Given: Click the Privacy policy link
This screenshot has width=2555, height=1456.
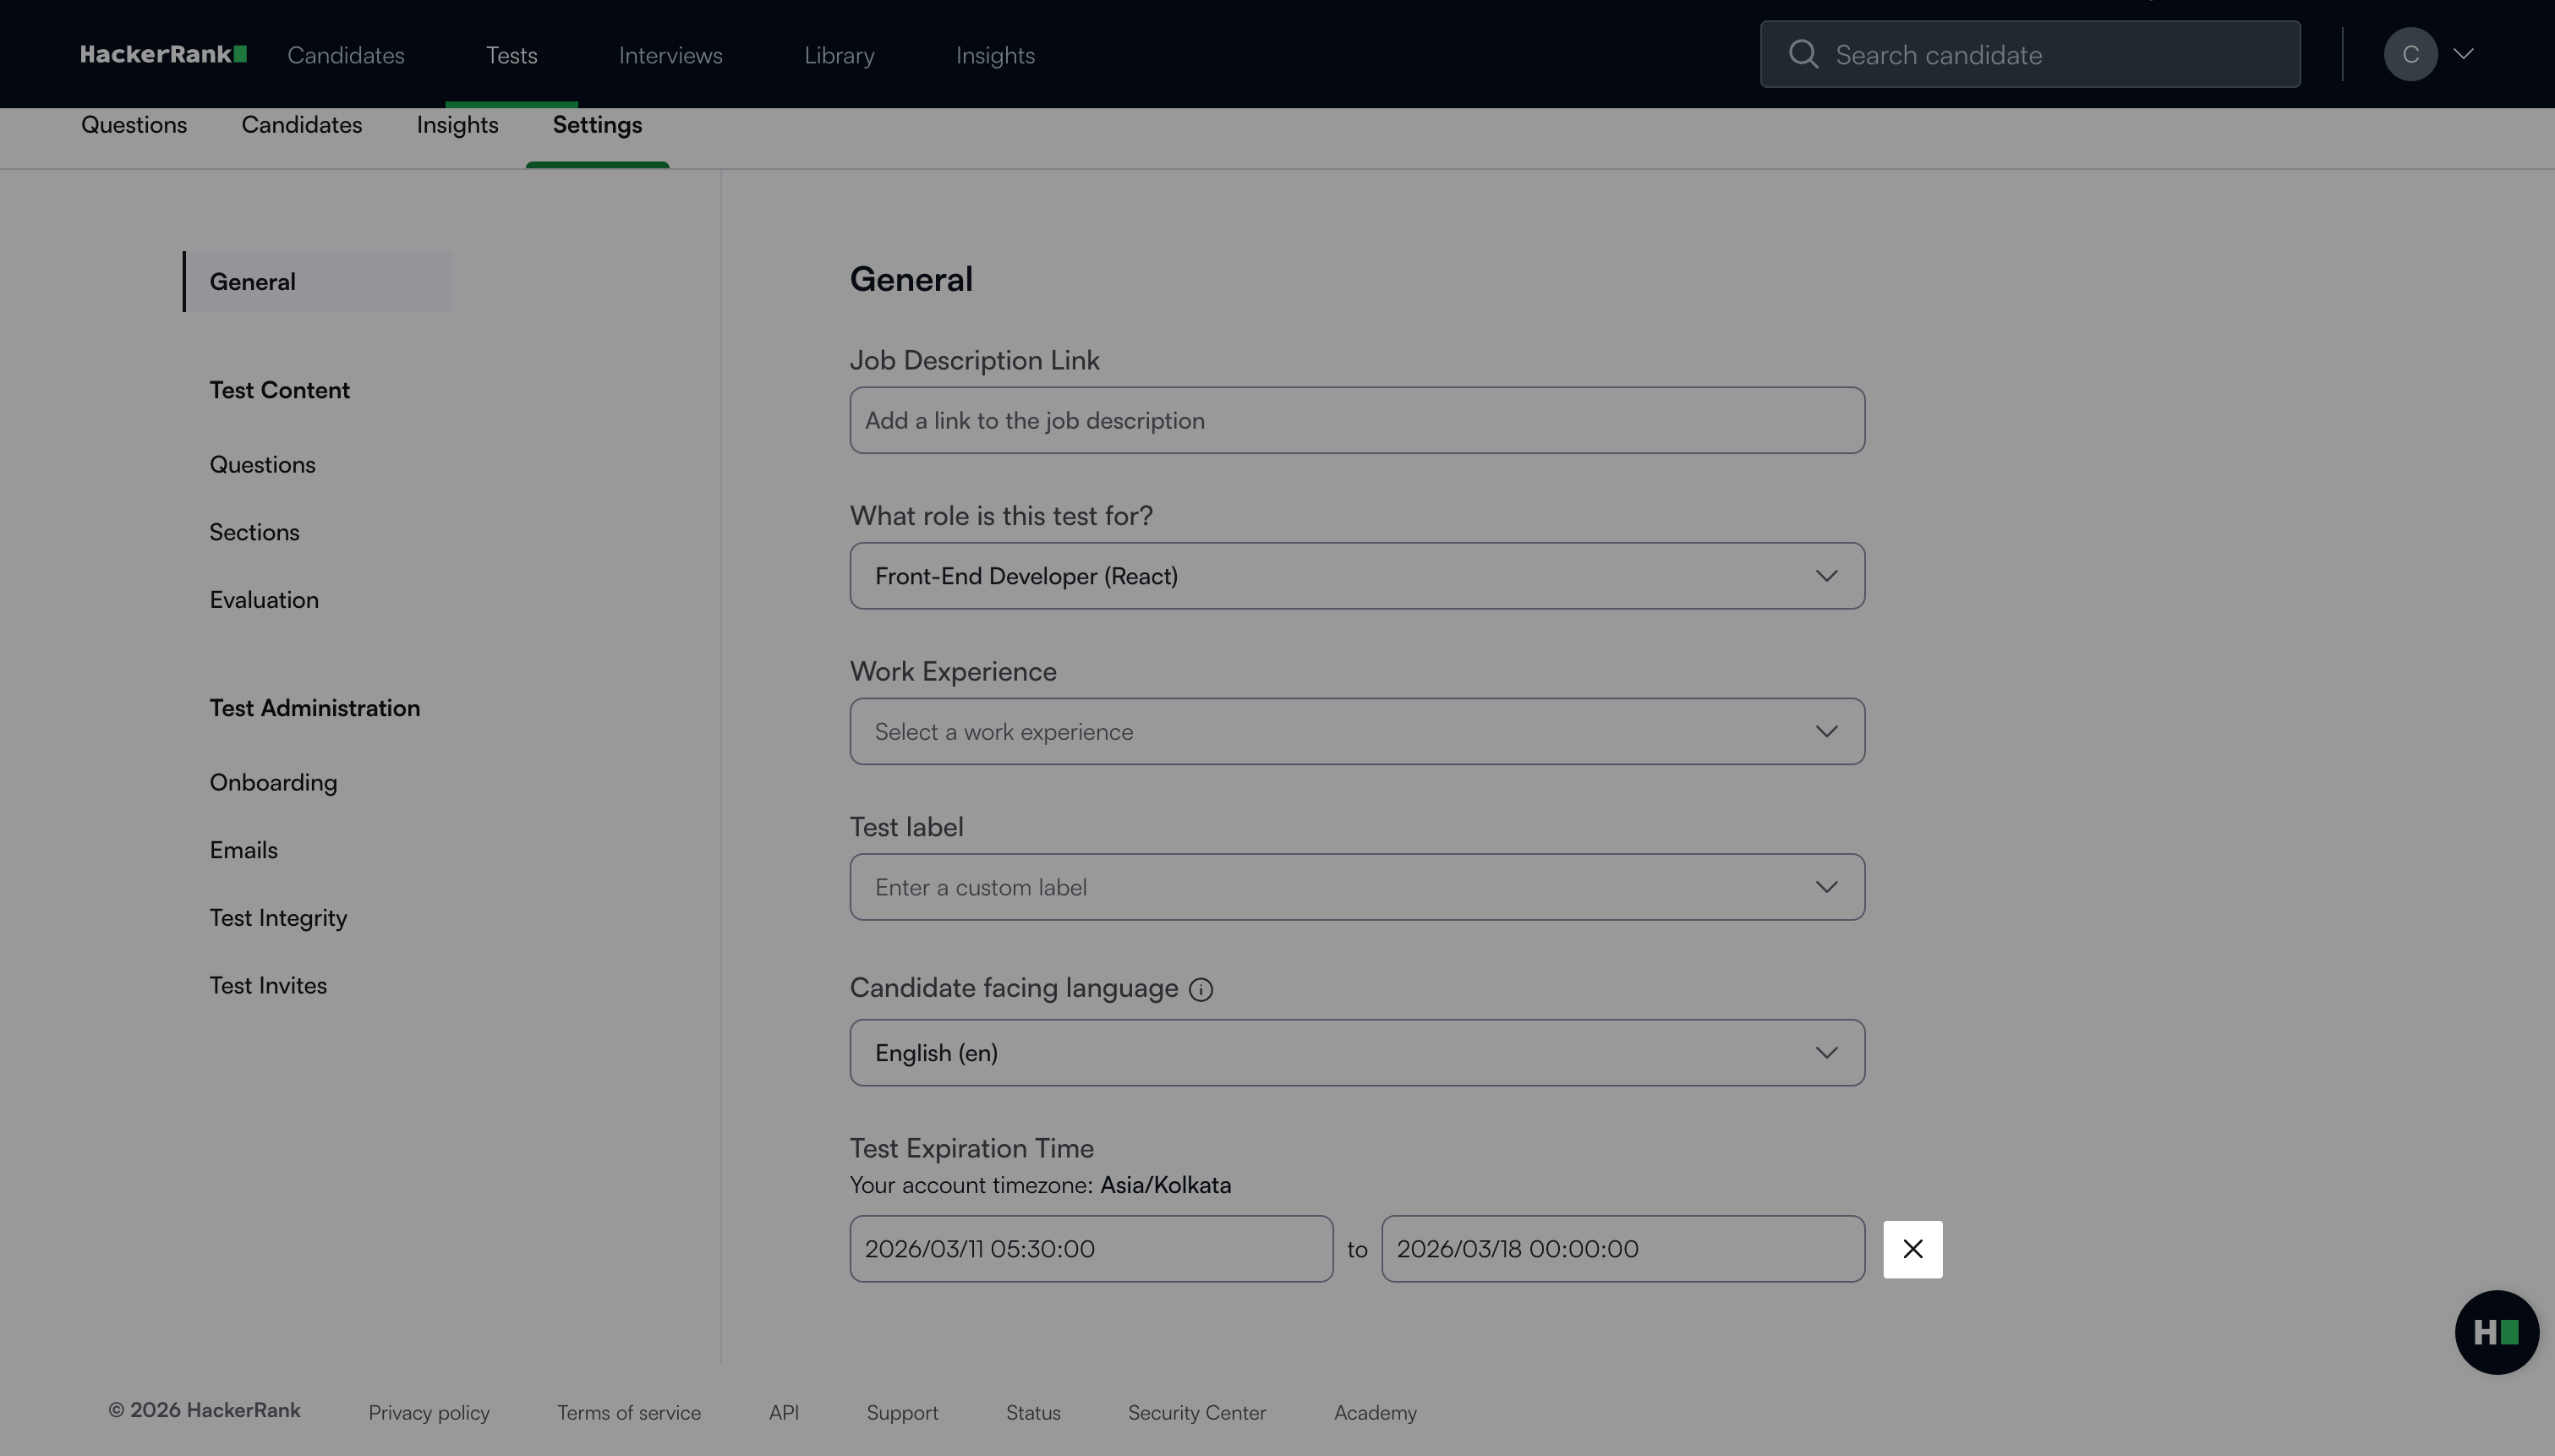Looking at the screenshot, I should (428, 1413).
